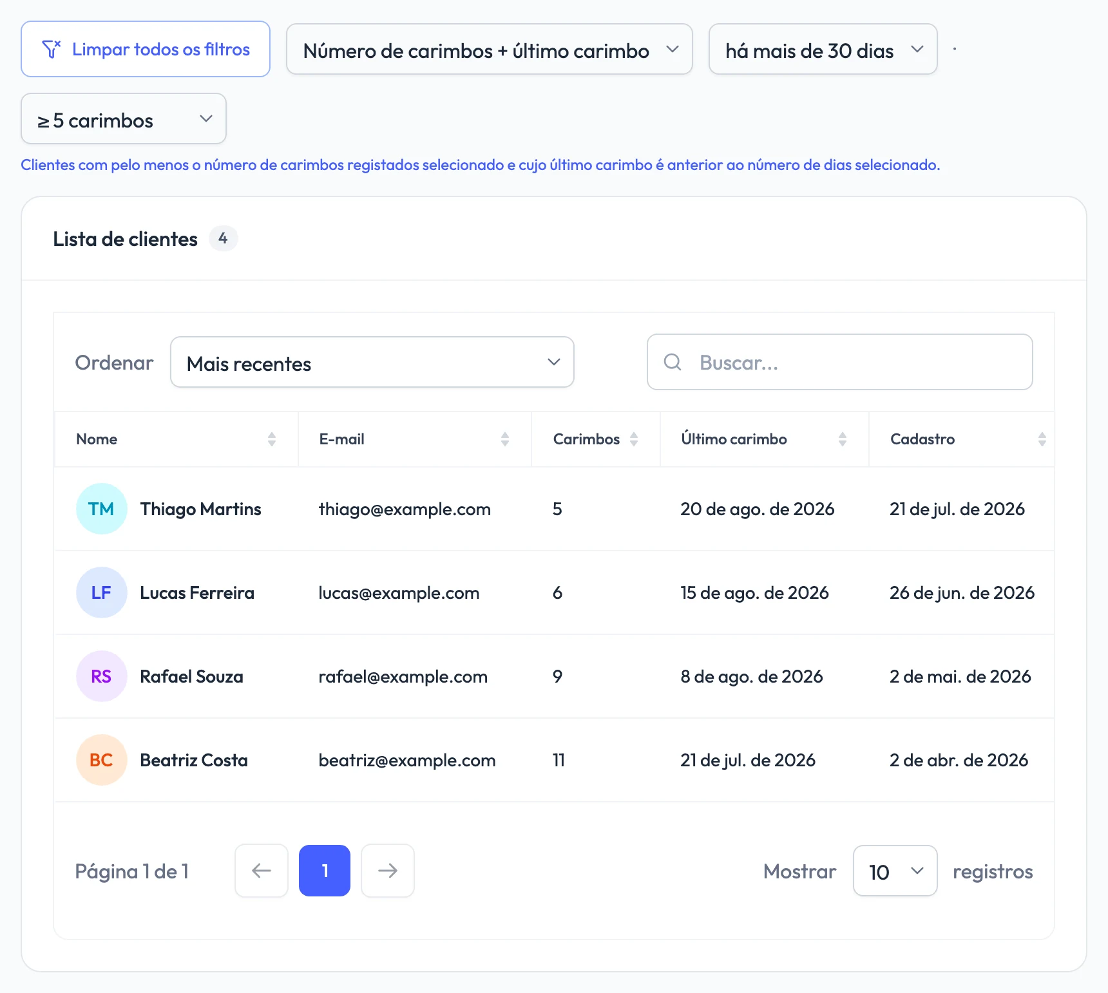Click the date 15 de ago. de 2026

point(755,593)
